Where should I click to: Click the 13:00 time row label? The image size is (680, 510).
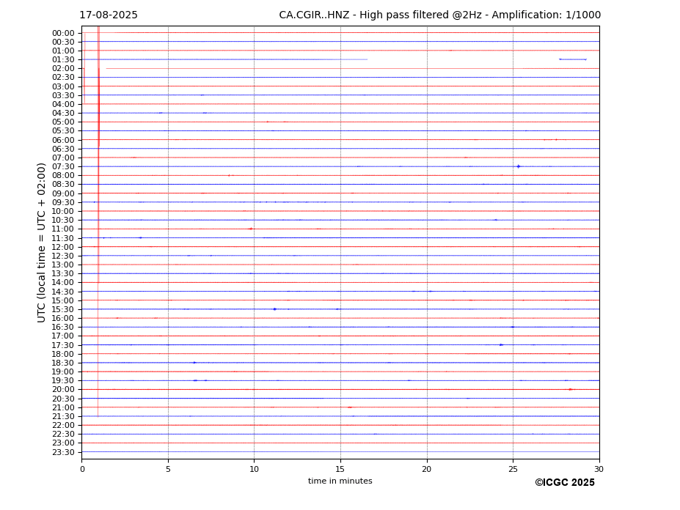(63, 265)
